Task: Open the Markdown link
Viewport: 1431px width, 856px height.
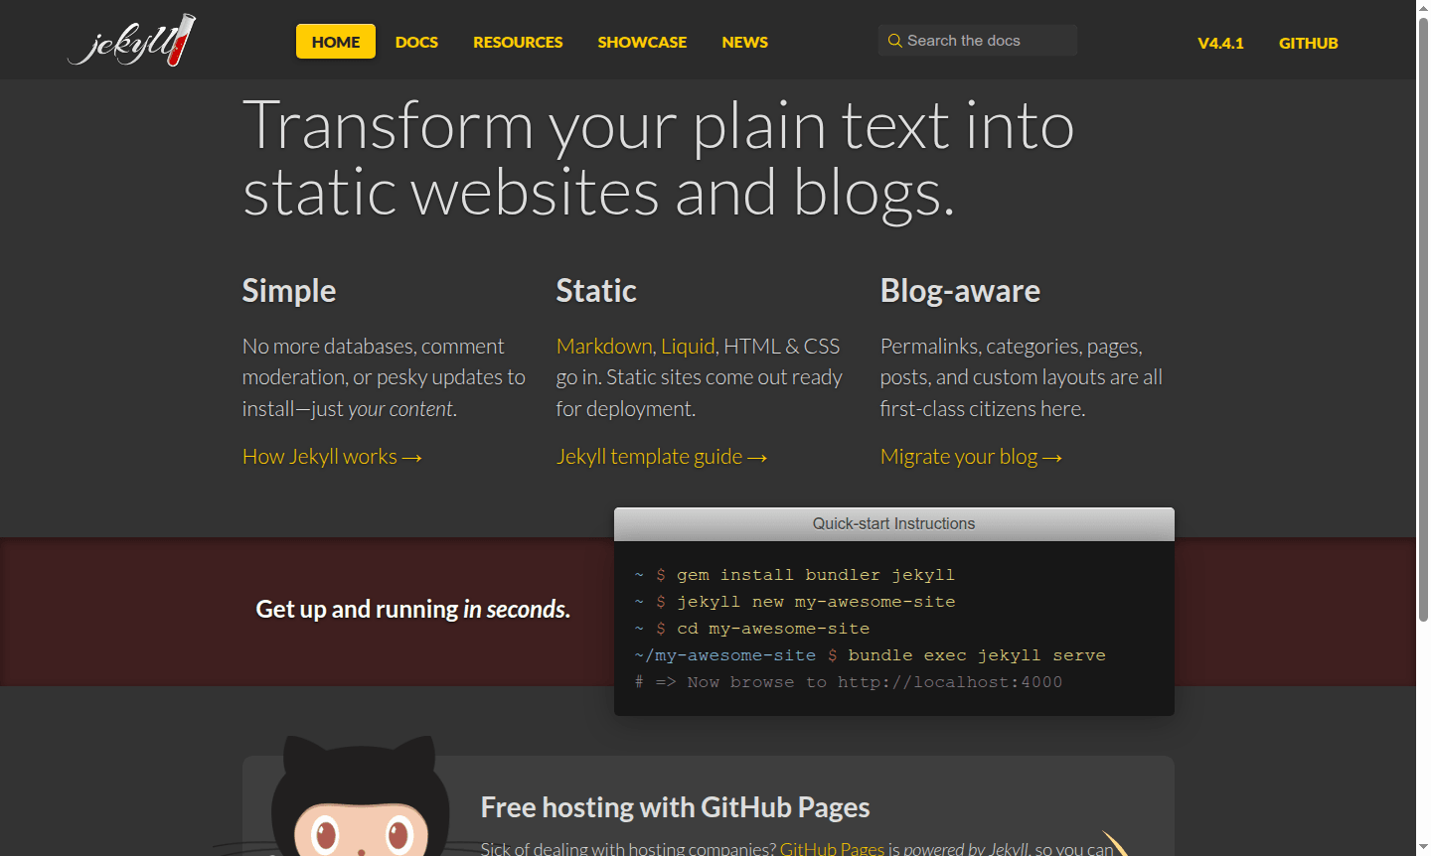Action: coord(604,346)
